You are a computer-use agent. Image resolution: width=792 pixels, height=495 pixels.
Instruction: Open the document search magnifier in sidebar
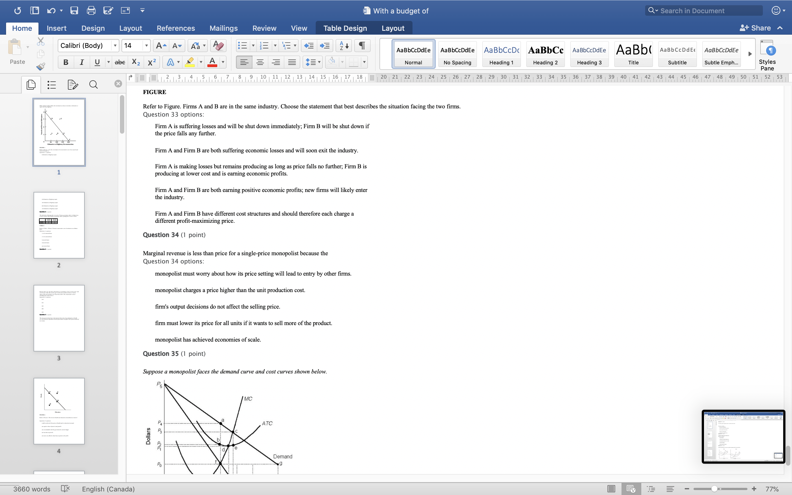click(x=93, y=85)
